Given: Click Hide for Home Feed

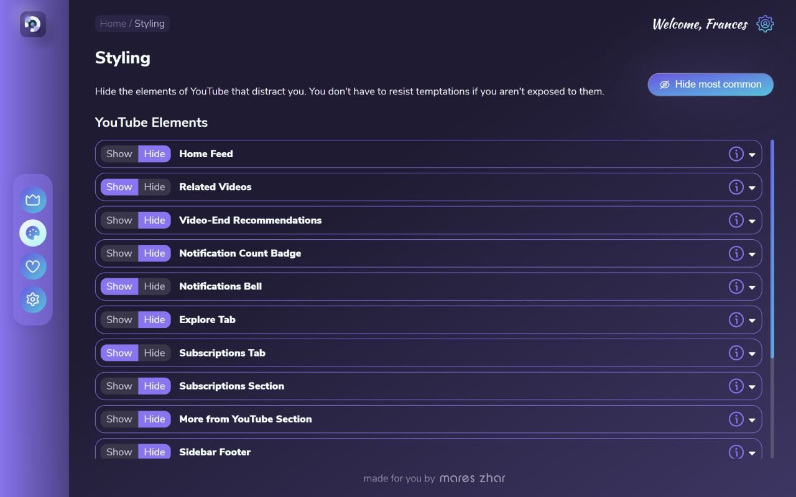Looking at the screenshot, I should click(154, 154).
